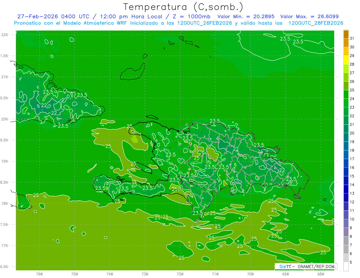The width and height of the screenshot is (360, 278).
Task: Click the orange swatch between 30 and 31
Action: [346, 42]
